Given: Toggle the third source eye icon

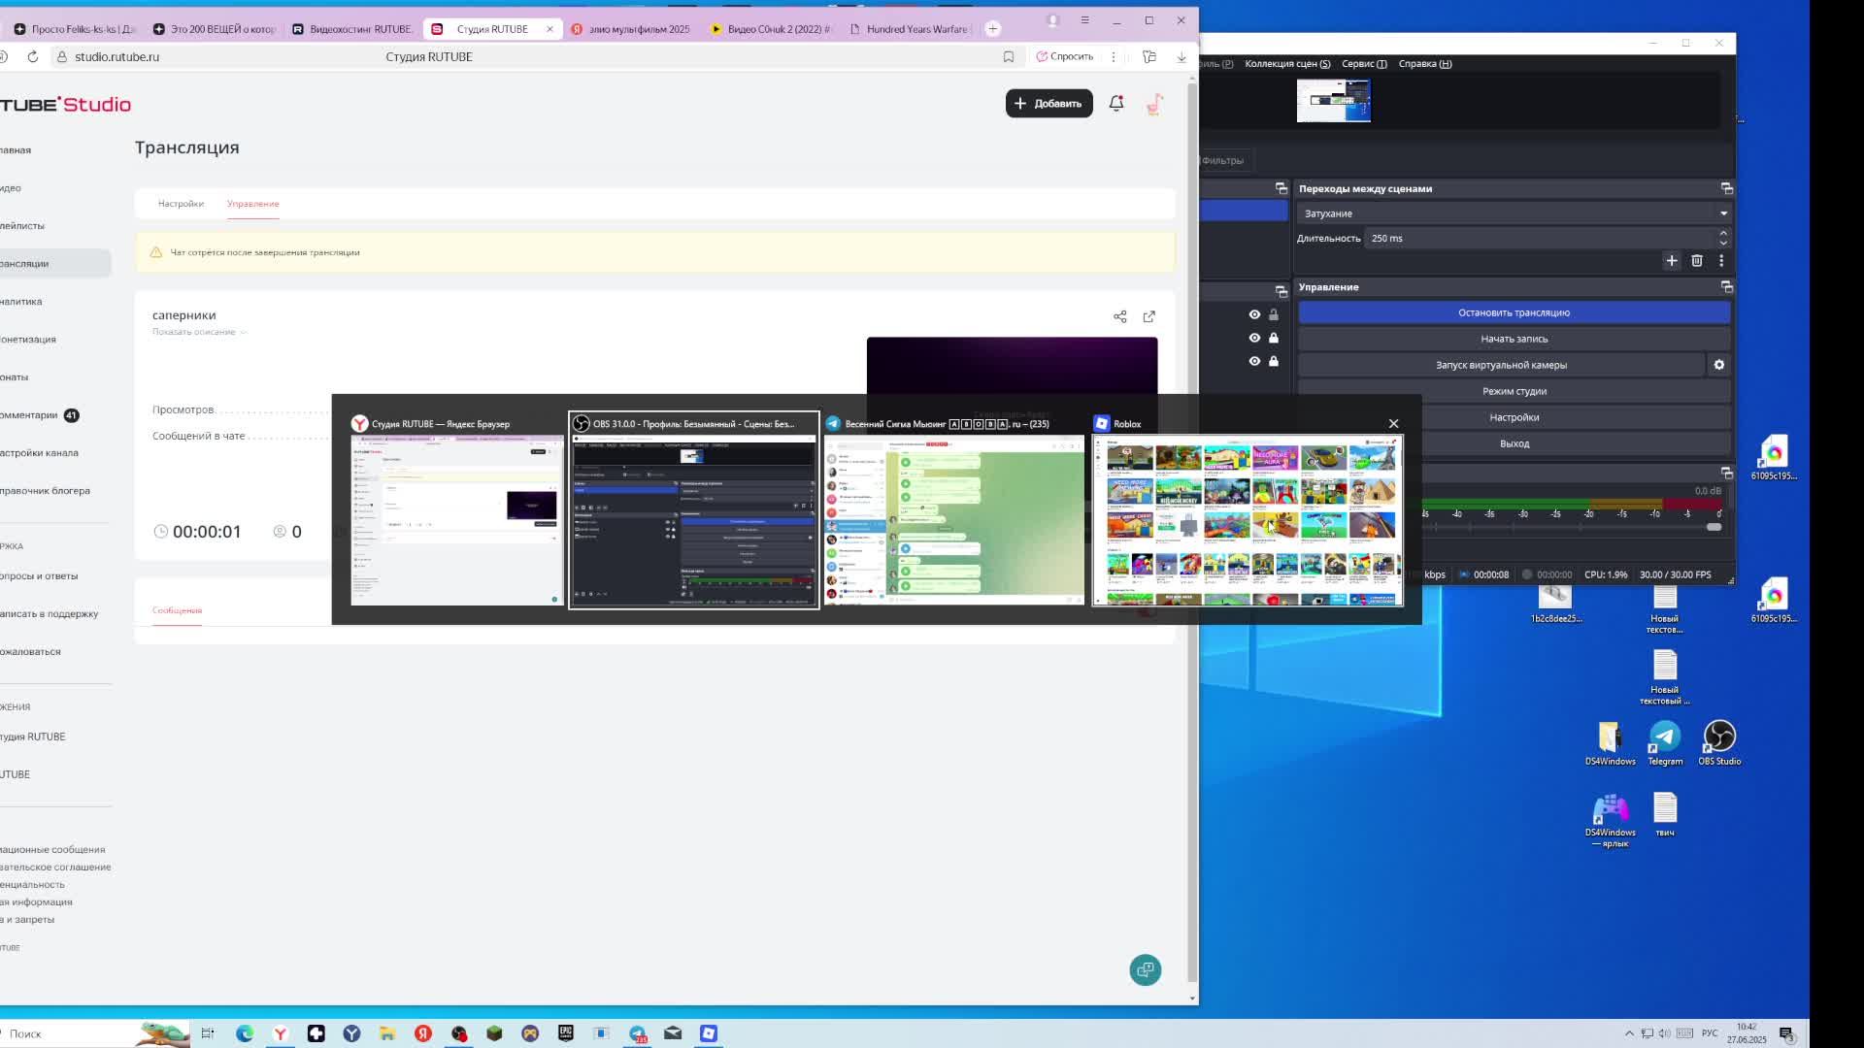Looking at the screenshot, I should 1254,362.
